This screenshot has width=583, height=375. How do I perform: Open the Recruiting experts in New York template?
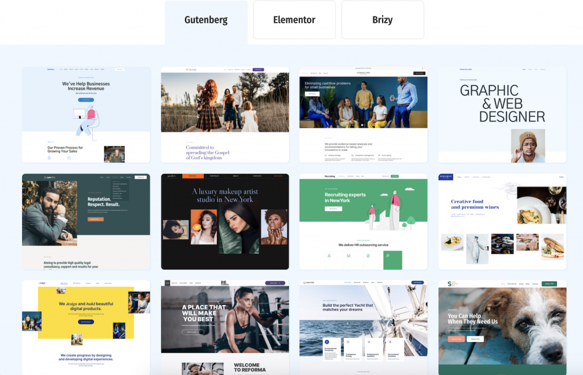(x=363, y=221)
